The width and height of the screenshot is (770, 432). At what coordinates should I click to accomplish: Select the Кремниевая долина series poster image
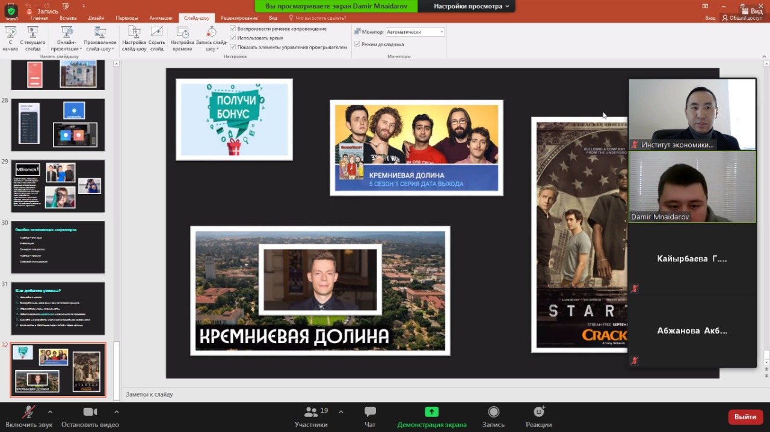click(416, 148)
